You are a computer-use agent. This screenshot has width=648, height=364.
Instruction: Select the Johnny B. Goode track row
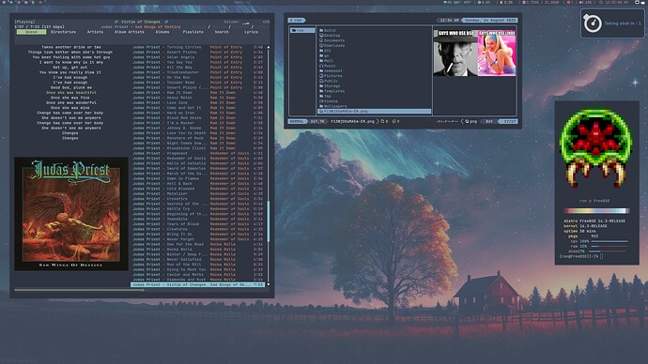tap(198, 128)
